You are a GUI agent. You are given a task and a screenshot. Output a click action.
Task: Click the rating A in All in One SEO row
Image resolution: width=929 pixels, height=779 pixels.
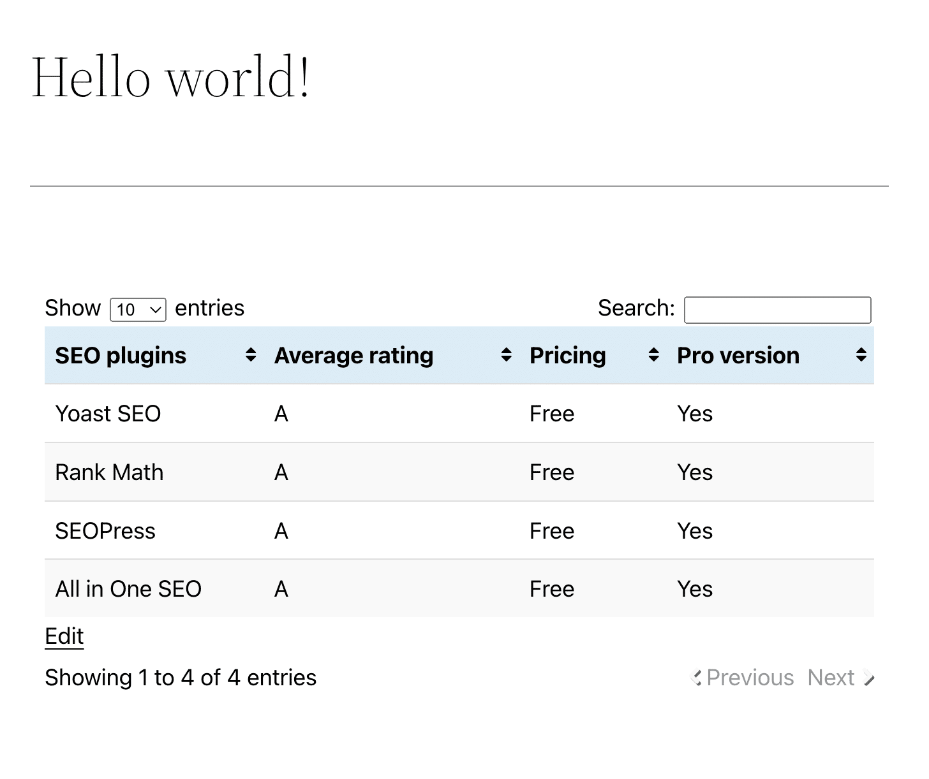pos(281,590)
